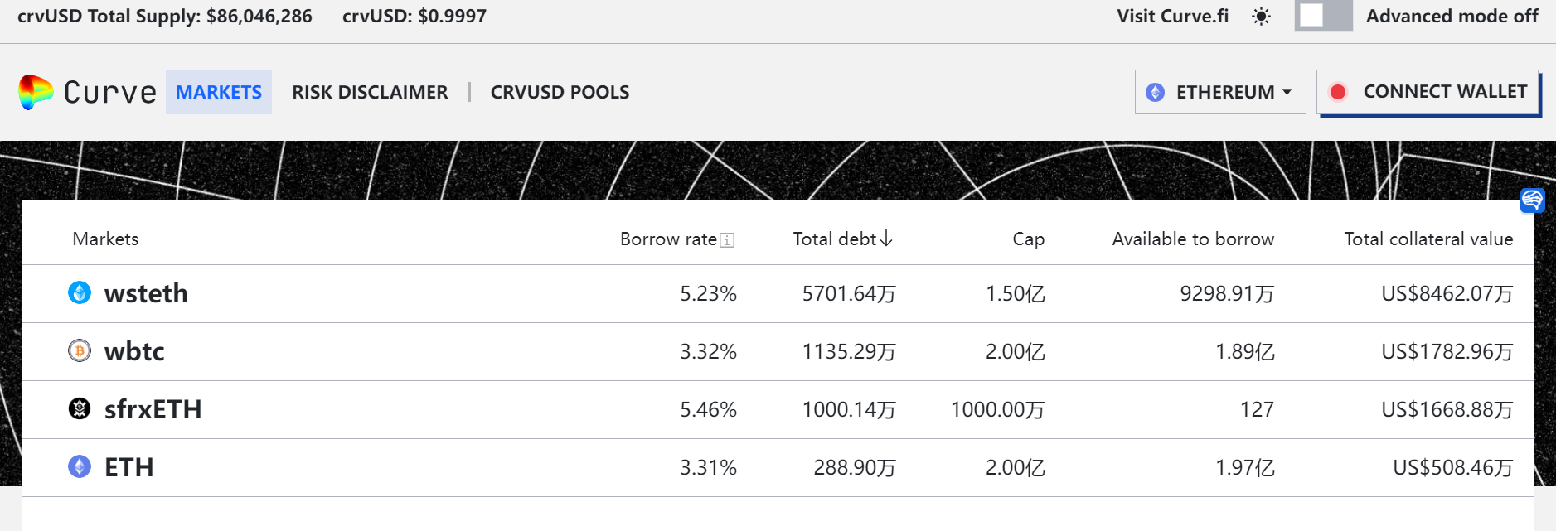Click the ETH market token icon

(80, 467)
